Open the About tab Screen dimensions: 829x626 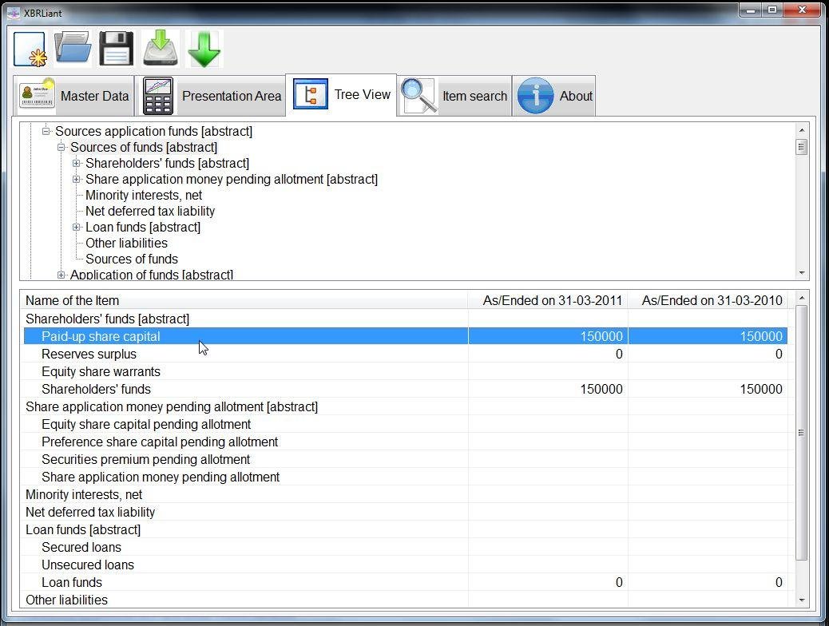[x=554, y=96]
